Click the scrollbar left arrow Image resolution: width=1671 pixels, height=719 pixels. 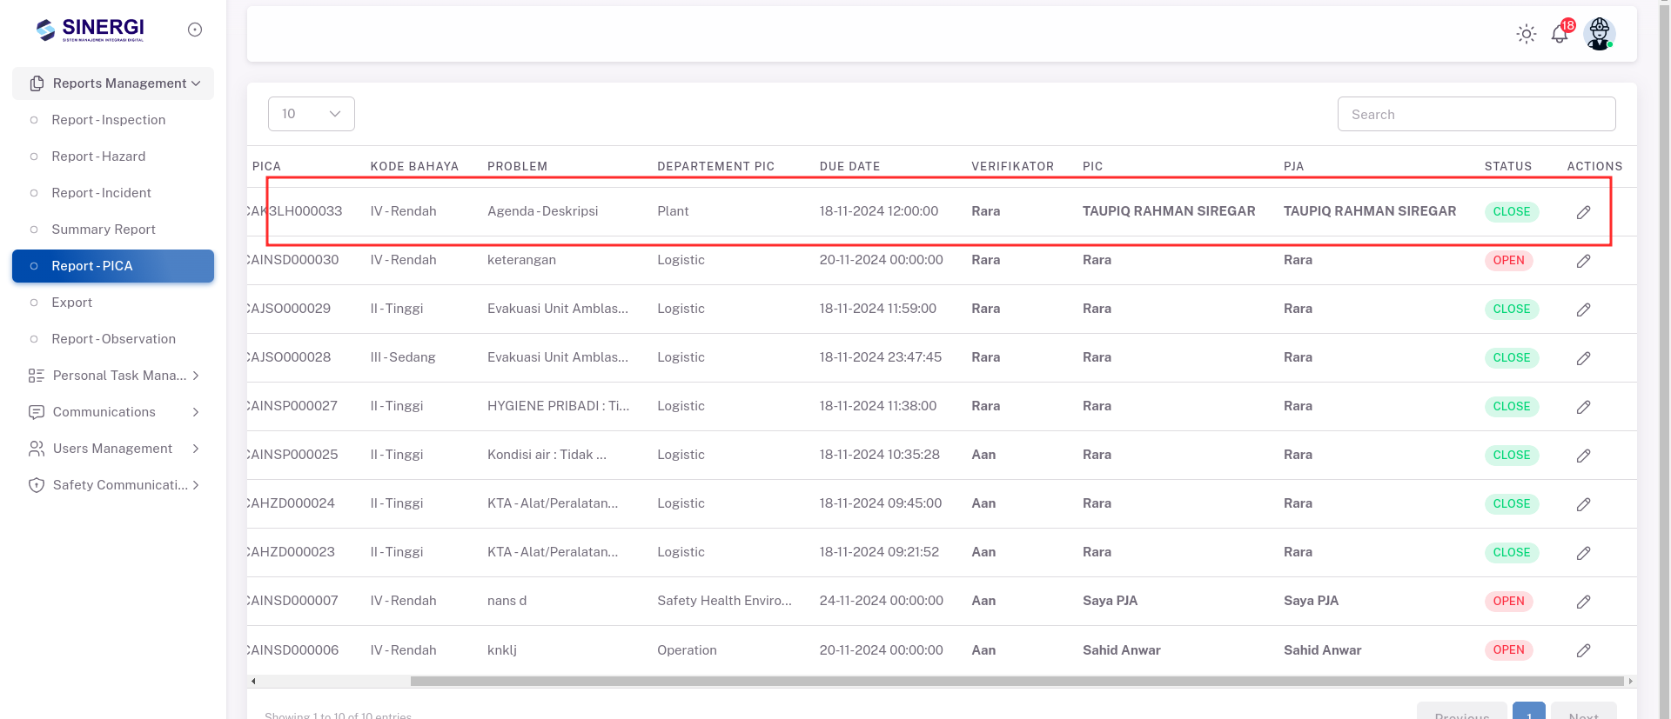click(x=253, y=681)
